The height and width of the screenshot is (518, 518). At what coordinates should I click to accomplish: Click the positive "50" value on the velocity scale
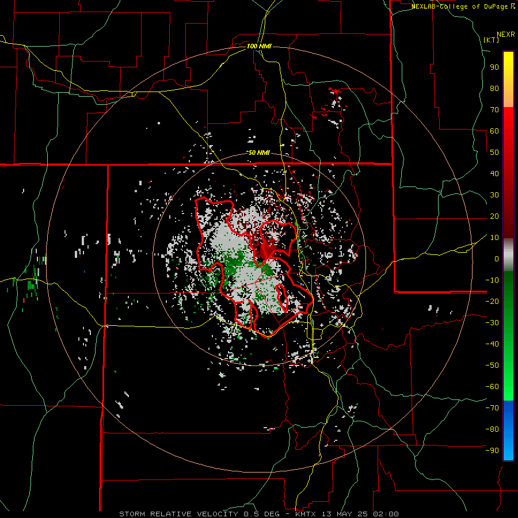pyautogui.click(x=494, y=153)
